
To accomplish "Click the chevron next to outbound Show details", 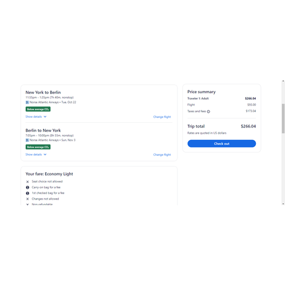I will click(45, 117).
